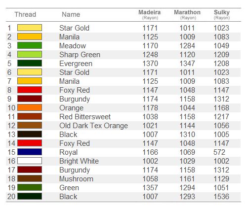247x207 pixels.
Task: Click the Red Bittersweet color swatch
Action: point(30,116)
